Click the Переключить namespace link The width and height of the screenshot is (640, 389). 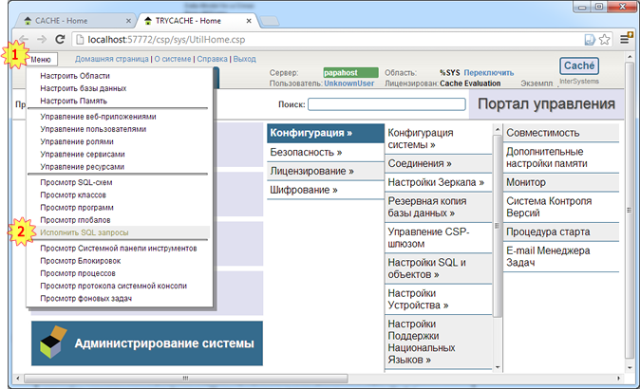(489, 72)
